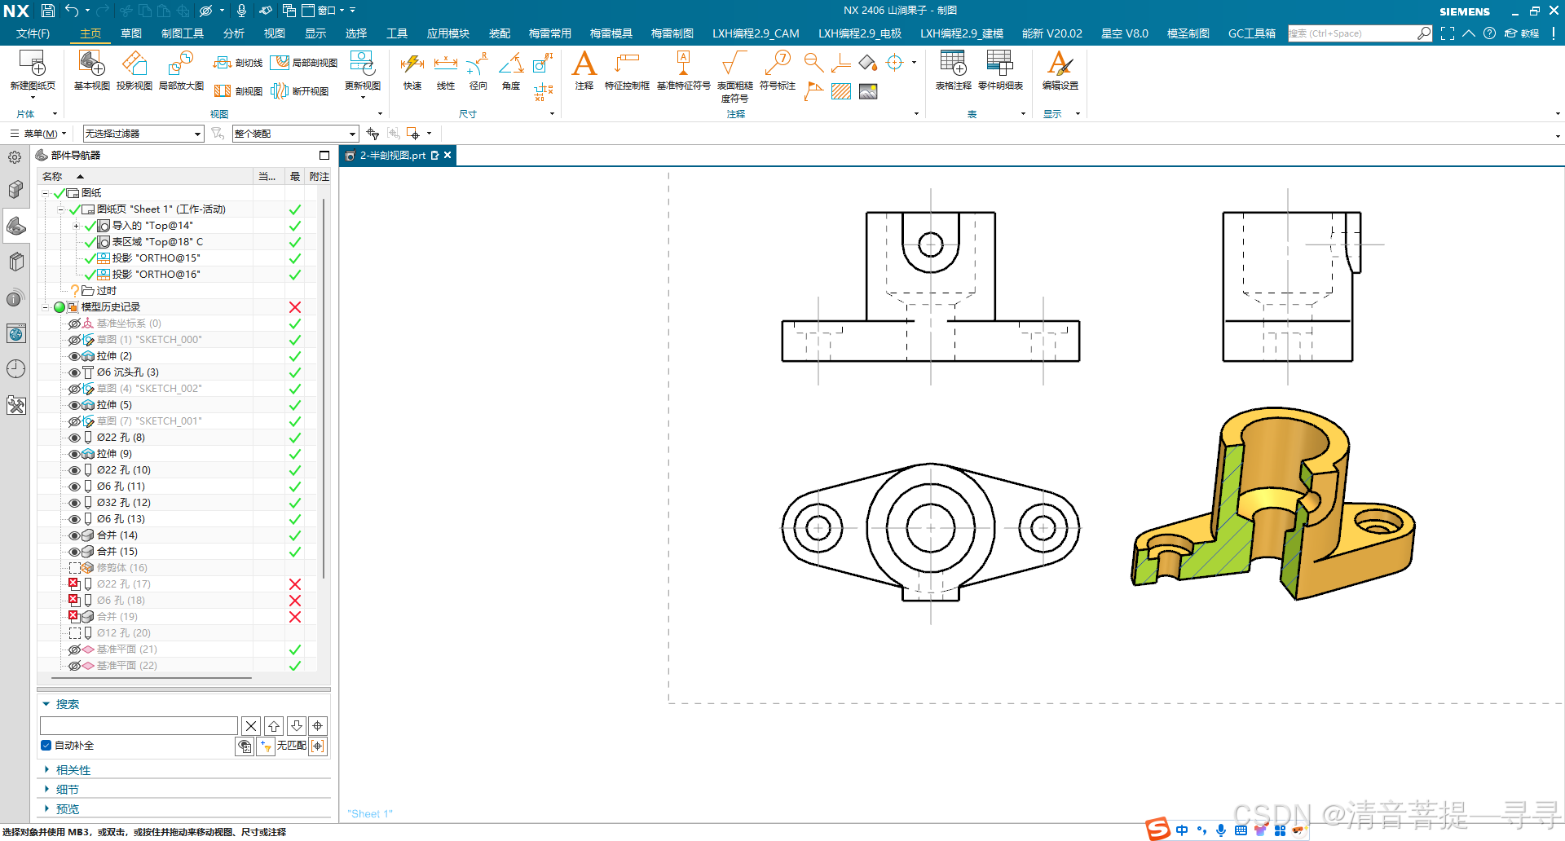Click the 名称 column header
The height and width of the screenshot is (841, 1565).
pyautogui.click(x=52, y=176)
